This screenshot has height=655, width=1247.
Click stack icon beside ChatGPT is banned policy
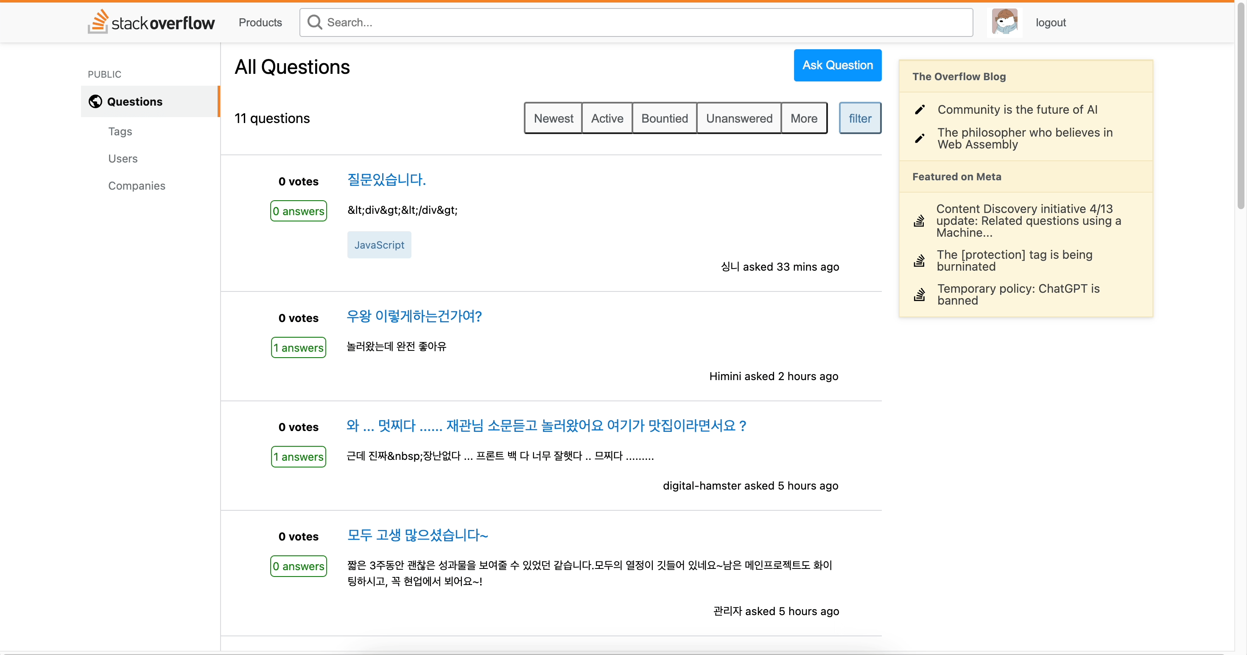click(919, 294)
